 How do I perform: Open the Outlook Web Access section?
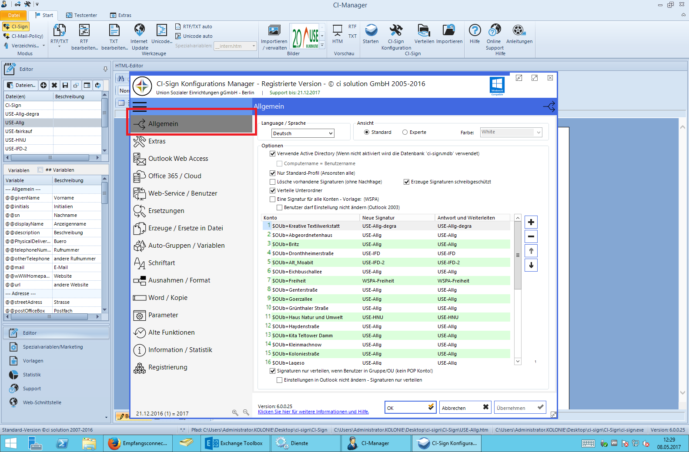coord(178,159)
